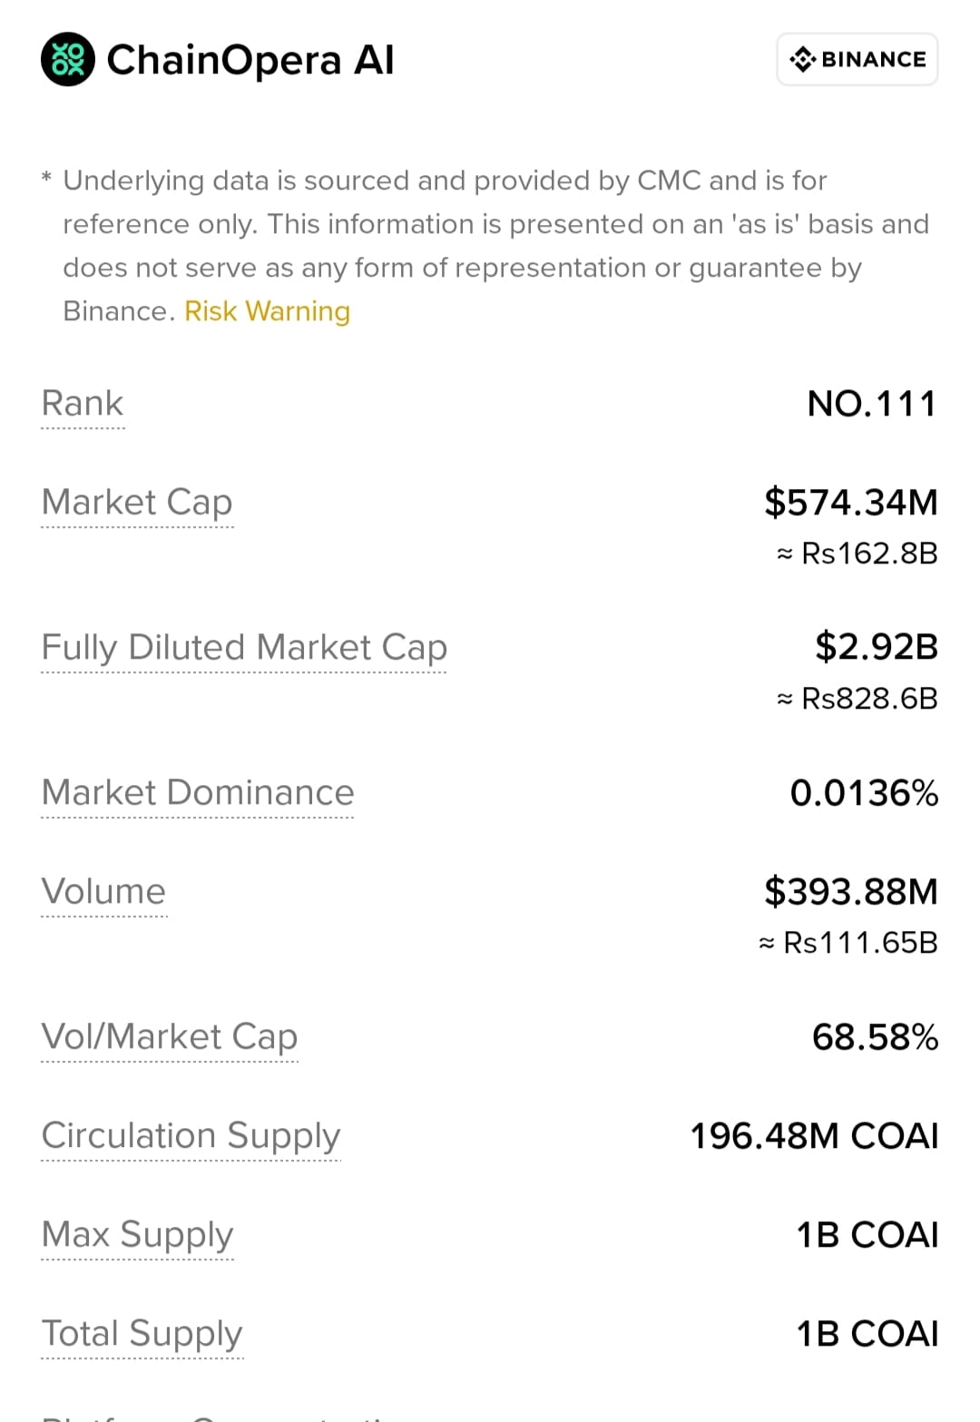Show Max Supply explanation

click(137, 1234)
